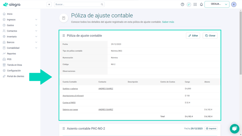The image size is (242, 136).
Task: Click the Alegra logo
Action: (x=12, y=5)
